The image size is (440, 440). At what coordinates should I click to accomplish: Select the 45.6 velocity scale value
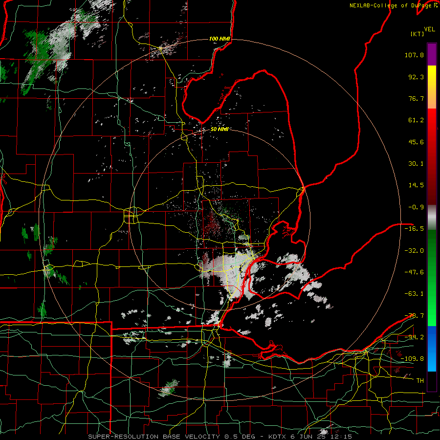coord(416,142)
